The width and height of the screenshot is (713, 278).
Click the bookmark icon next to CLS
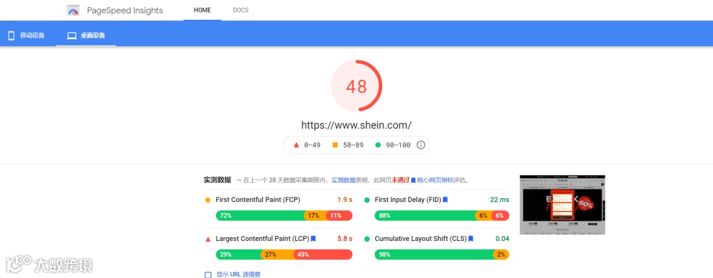point(471,238)
